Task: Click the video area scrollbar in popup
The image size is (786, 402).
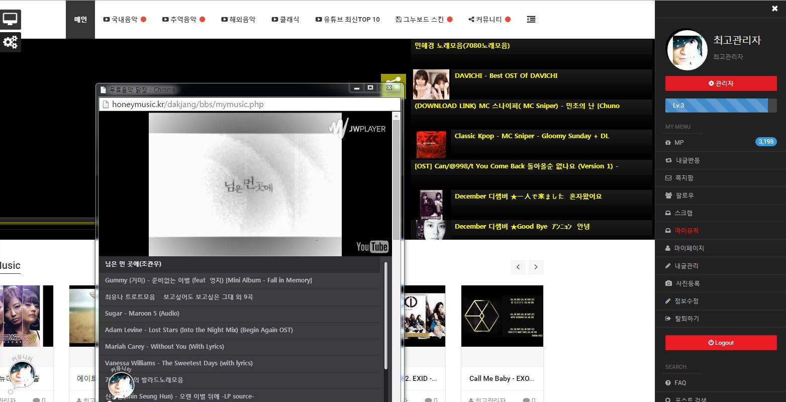Action: coord(396,179)
